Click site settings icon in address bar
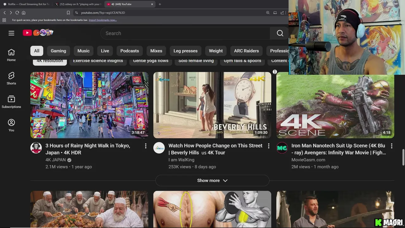The width and height of the screenshot is (405, 228). (76, 13)
